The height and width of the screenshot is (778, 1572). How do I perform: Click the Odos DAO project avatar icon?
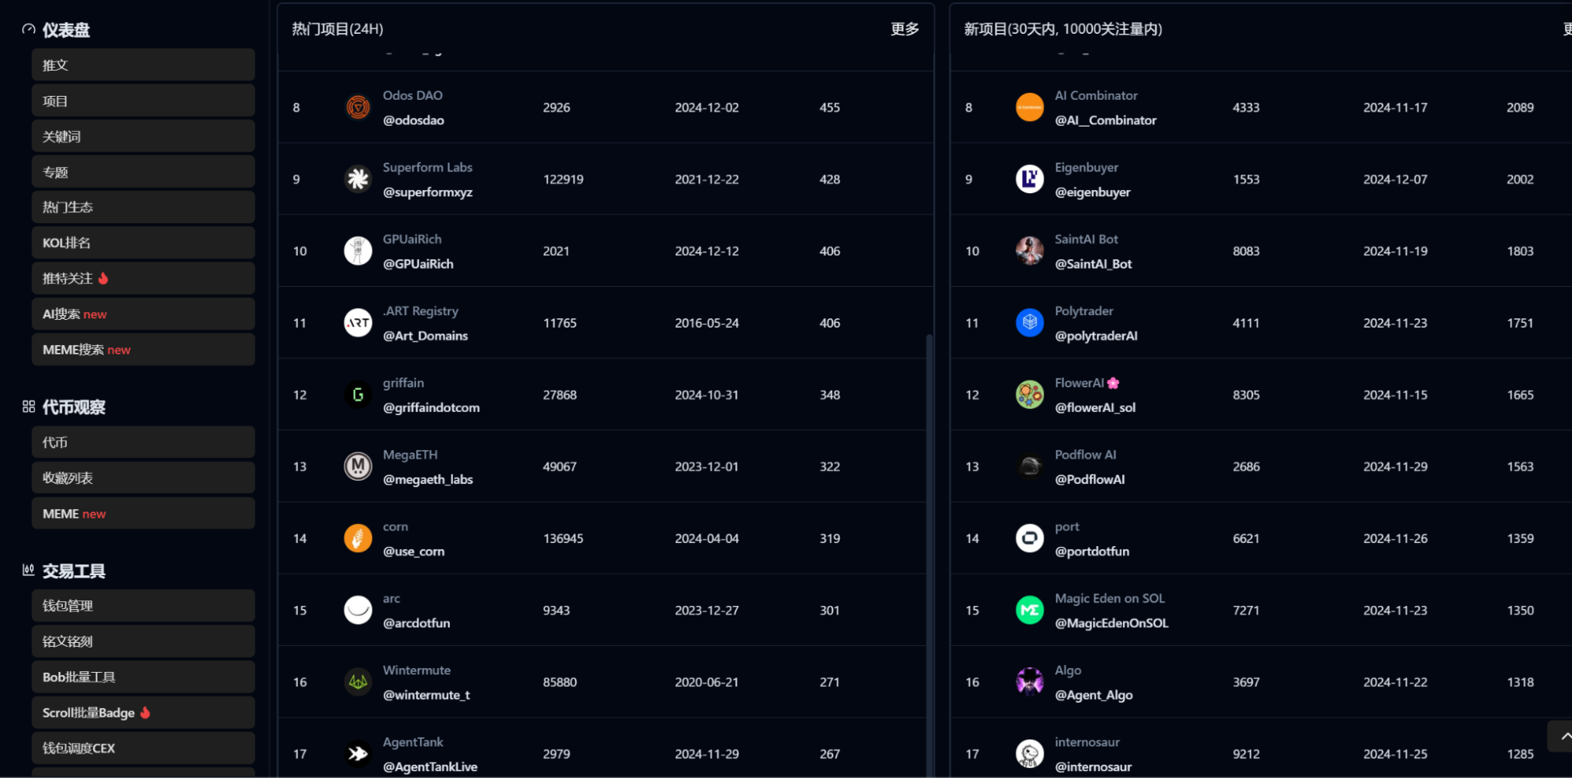click(358, 107)
